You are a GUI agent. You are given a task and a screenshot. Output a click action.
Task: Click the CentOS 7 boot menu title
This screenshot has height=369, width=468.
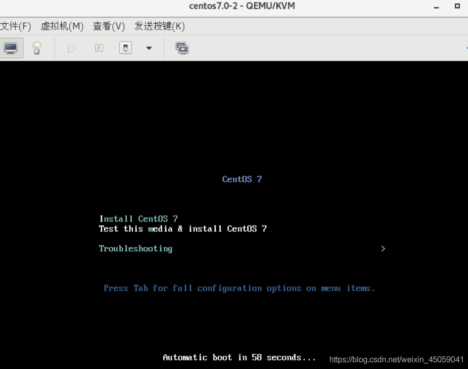242,179
